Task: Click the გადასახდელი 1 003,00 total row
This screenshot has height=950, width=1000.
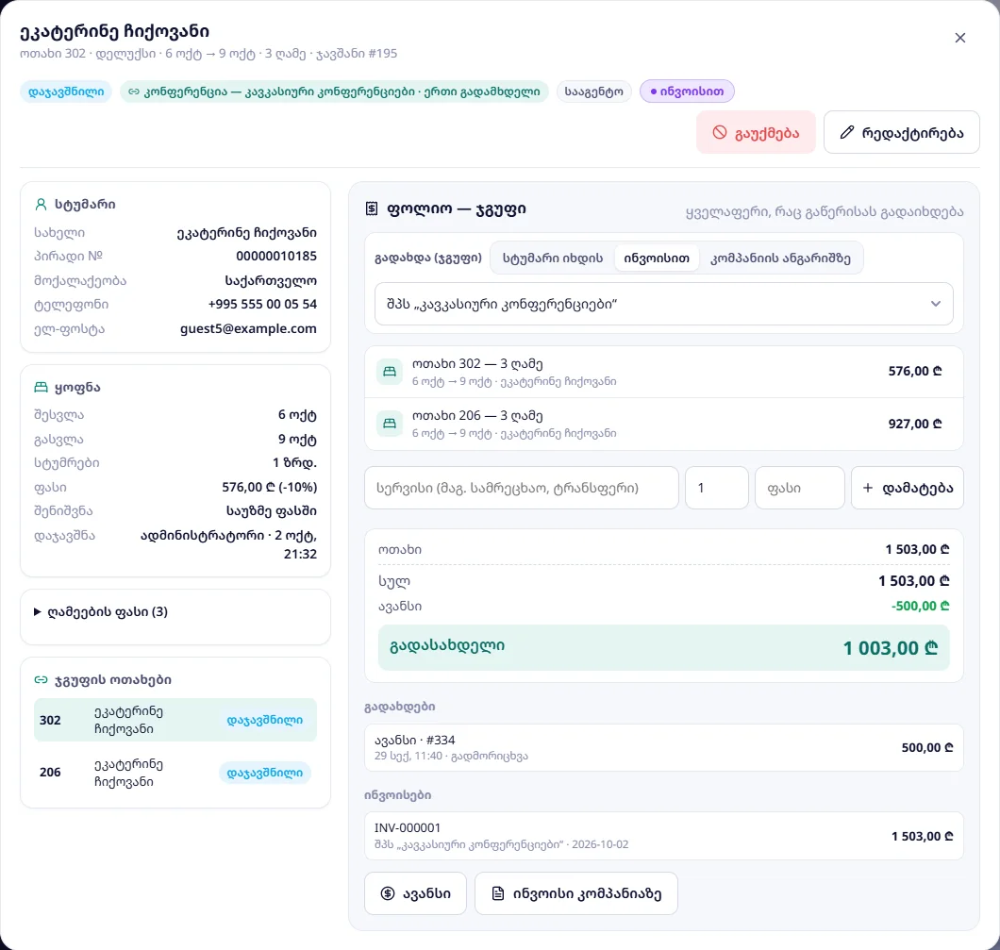Action: pos(664,648)
